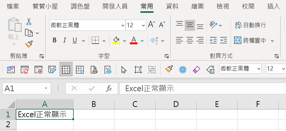The height and width of the screenshot is (131, 286).
Task: Set middle vertical alignment
Action: click(x=190, y=25)
